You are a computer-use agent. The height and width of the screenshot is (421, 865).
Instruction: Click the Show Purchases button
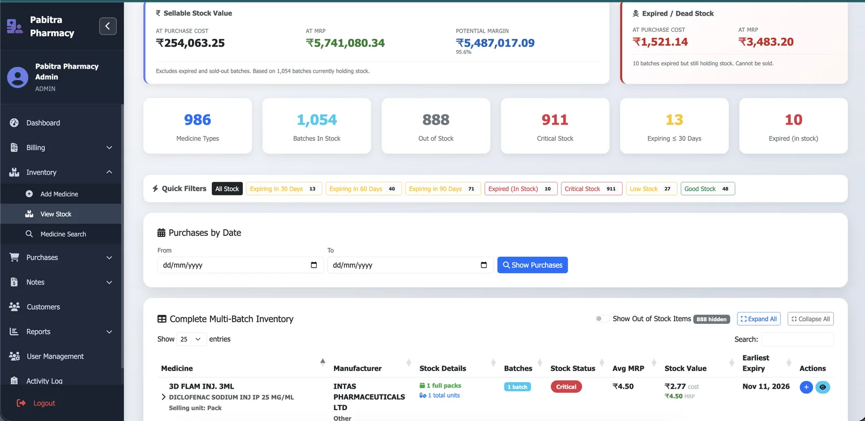pyautogui.click(x=533, y=265)
